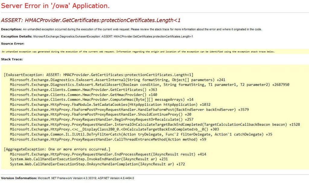Screen dimensions: 309x185
Task: Click the "HmacProvider.ComputeHmac" +14 stack line
Action: tap(102, 100)
